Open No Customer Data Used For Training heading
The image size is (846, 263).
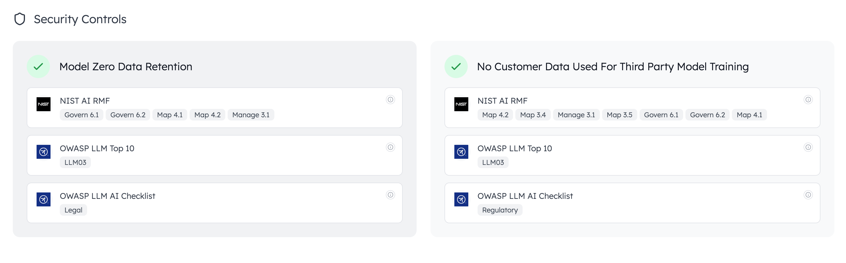pos(613,67)
